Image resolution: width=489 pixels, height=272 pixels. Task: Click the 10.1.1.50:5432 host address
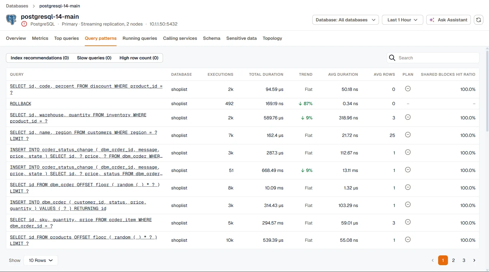click(163, 24)
